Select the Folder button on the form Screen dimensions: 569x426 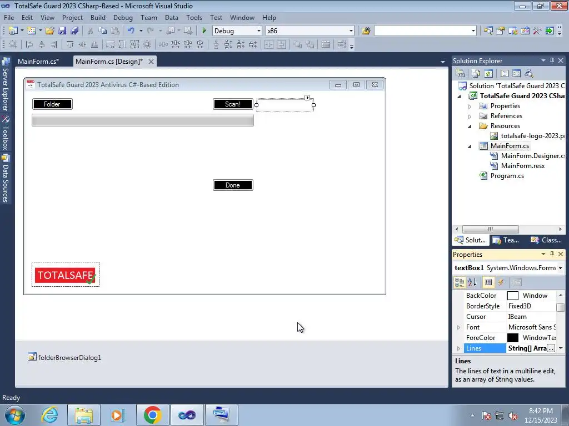(x=52, y=104)
